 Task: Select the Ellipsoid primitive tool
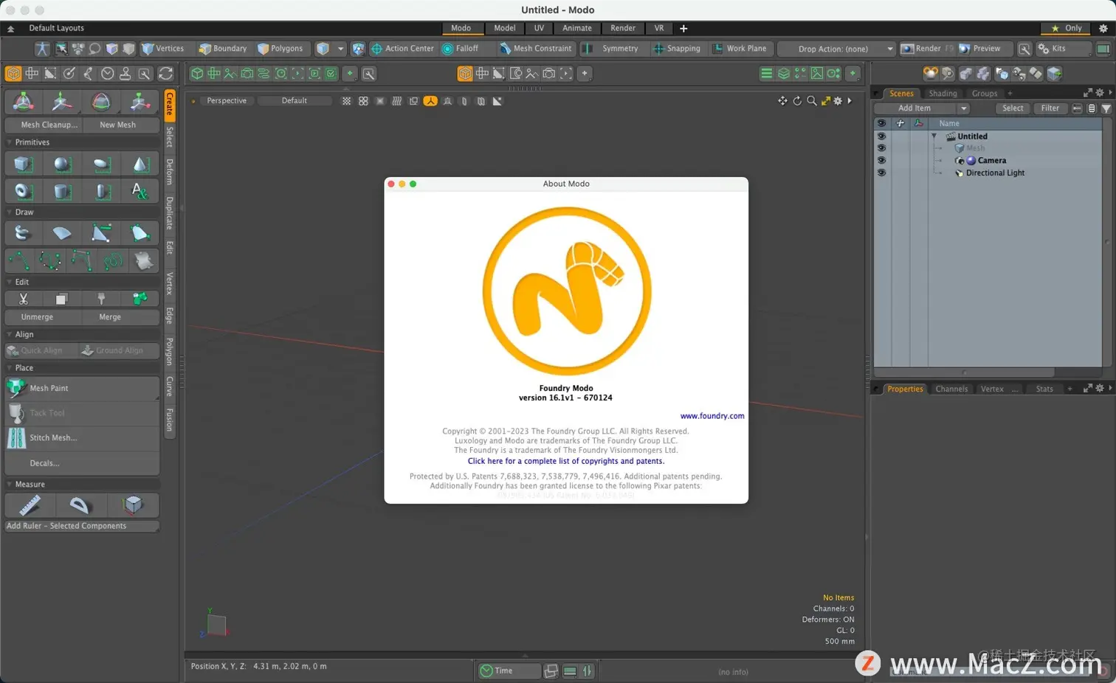[x=102, y=164]
